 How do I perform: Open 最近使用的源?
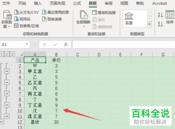click(x=56, y=12)
